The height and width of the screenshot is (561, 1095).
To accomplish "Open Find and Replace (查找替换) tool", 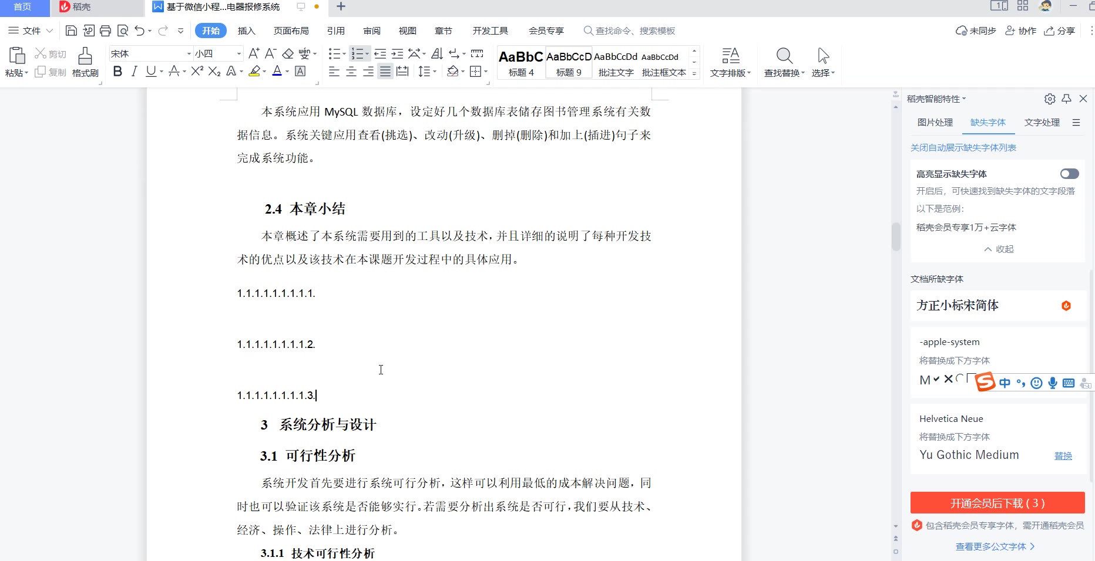I will coord(784,62).
